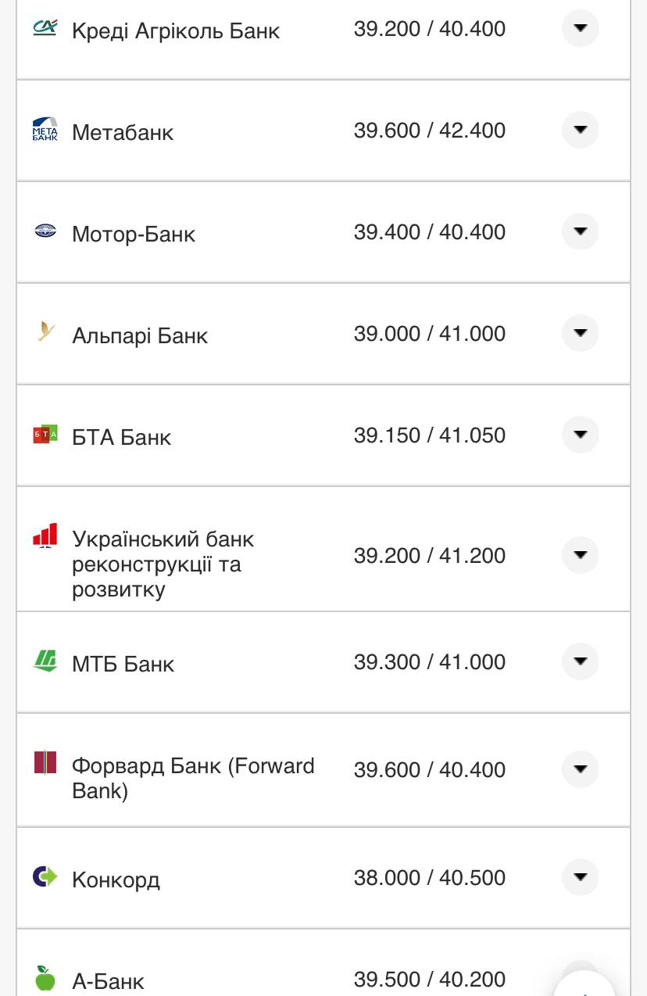Click the Український банк реконструкції red logo
The height and width of the screenshot is (996, 647).
[x=45, y=536]
